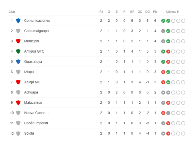Click the DG column header
Screen dimensions: 195x147
[x=147, y=12]
